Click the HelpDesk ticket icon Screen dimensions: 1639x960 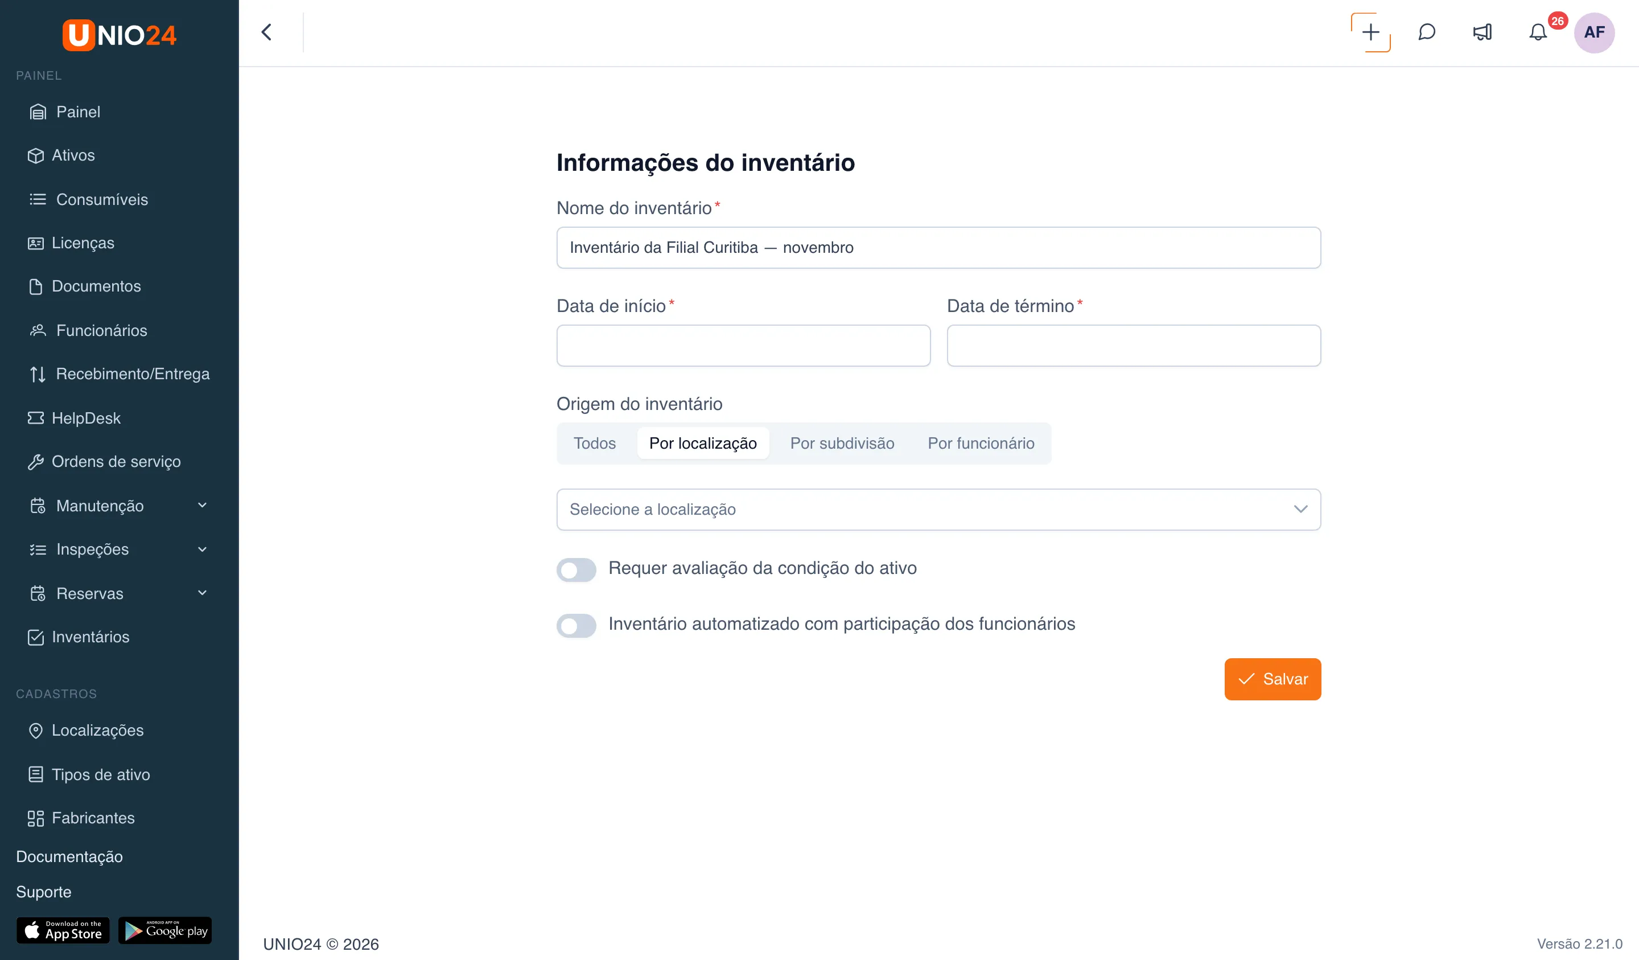tap(36, 418)
